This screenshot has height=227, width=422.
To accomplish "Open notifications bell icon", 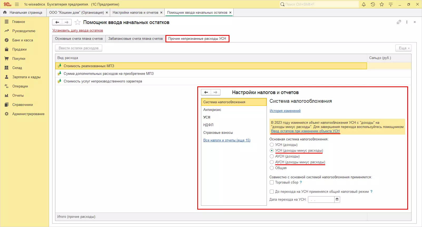I will (364, 4).
